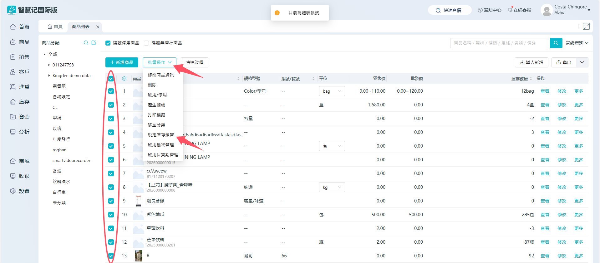Toggle fullscreen with the expand icon
The image size is (600, 263).
coord(586,27)
